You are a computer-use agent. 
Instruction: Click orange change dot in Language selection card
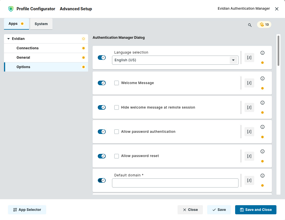[x=262, y=62]
